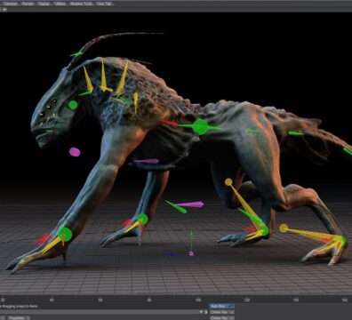This screenshot has height=320, width=352.
Task: Jump to frame 140 on the timeline
Action: [x=296, y=300]
